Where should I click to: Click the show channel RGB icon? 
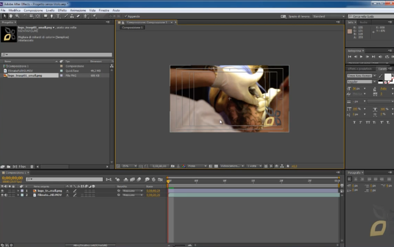click(x=184, y=166)
